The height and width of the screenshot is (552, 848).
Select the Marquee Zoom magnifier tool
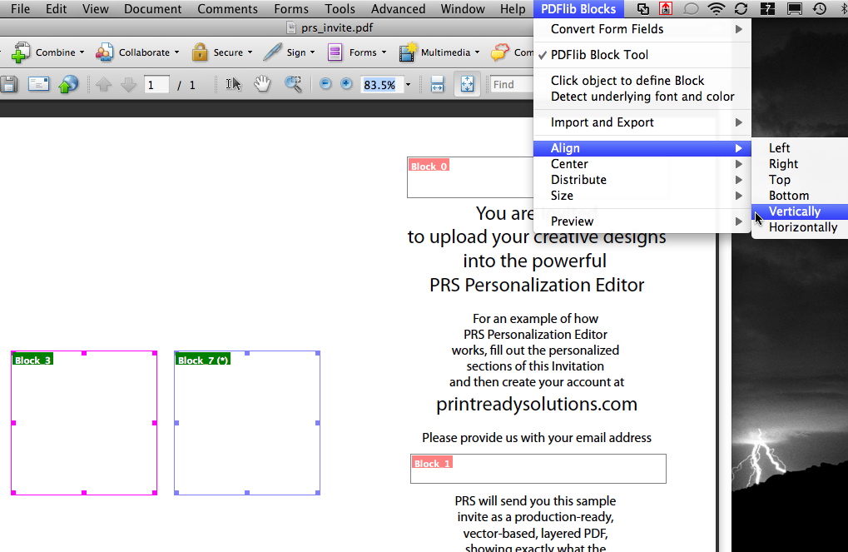click(293, 84)
